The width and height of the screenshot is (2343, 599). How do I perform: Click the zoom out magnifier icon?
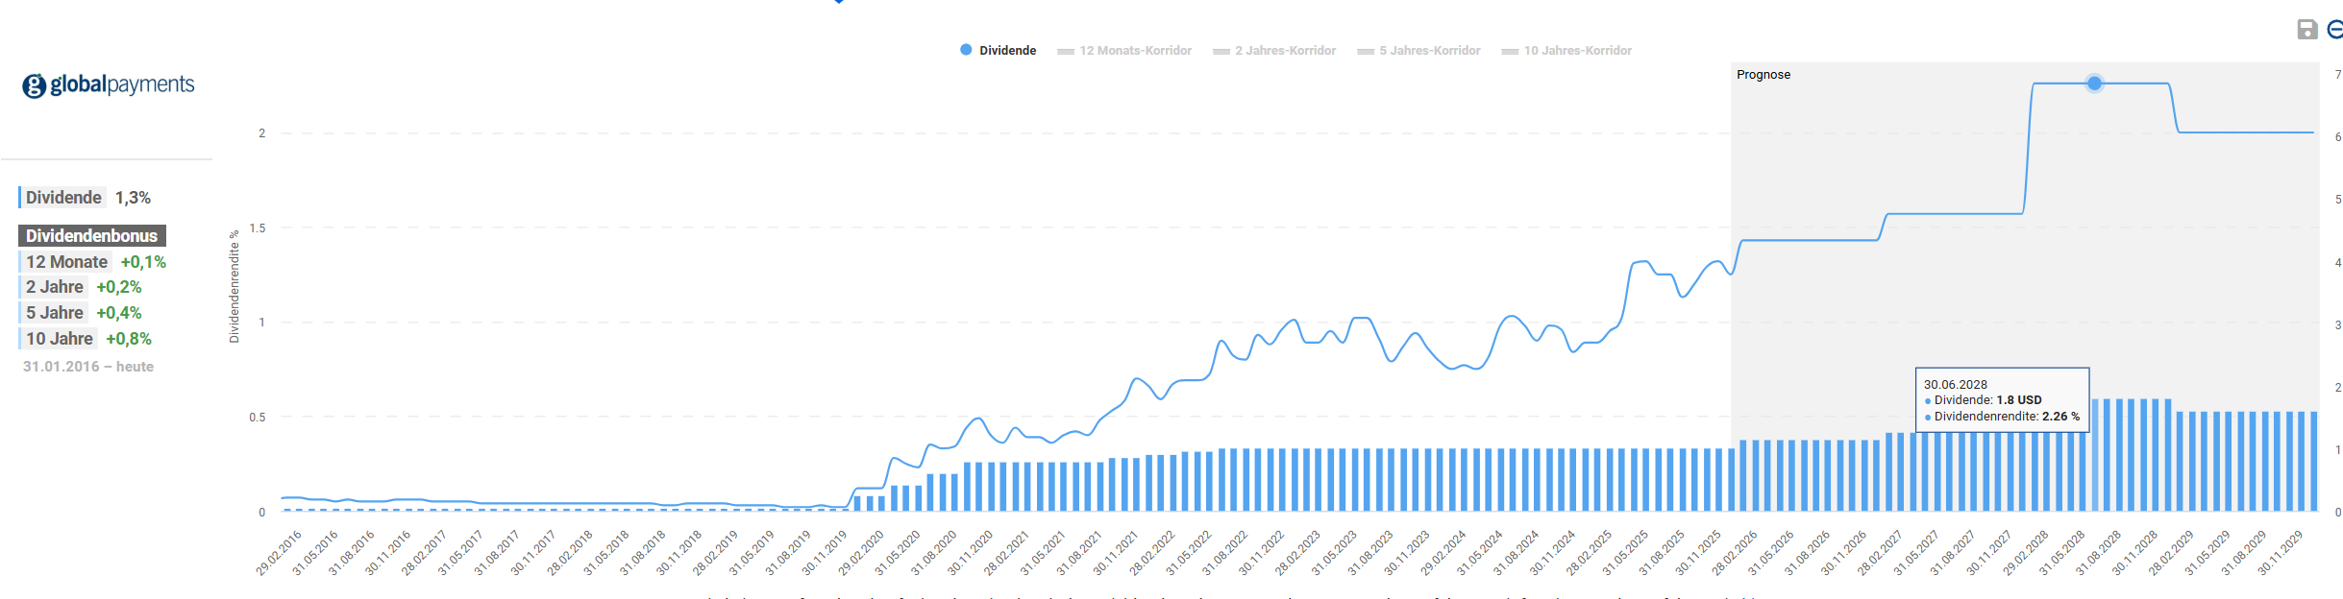pyautogui.click(x=2334, y=30)
